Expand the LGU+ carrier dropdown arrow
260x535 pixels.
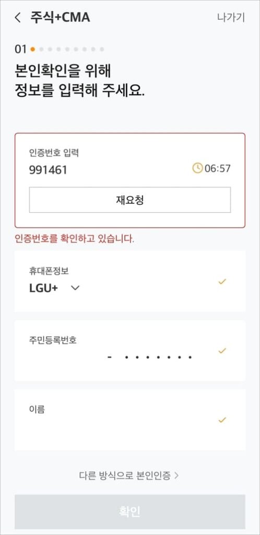(75, 288)
